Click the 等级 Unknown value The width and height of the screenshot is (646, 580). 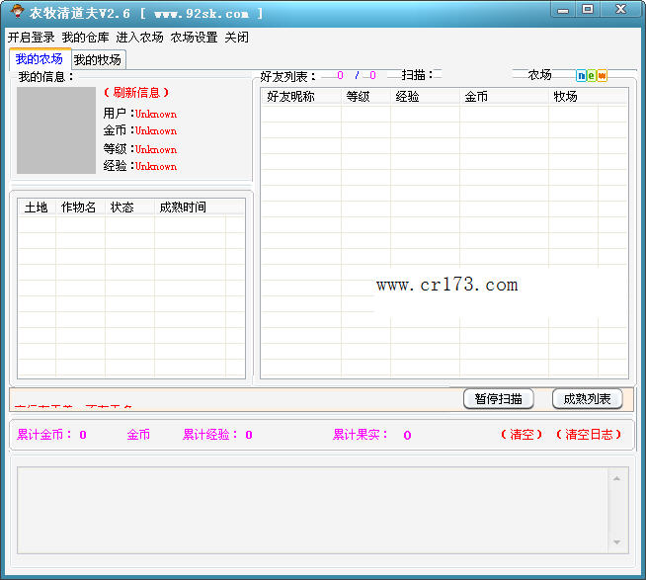point(156,149)
